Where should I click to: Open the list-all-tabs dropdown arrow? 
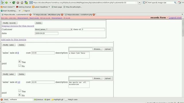tap(182, 14)
